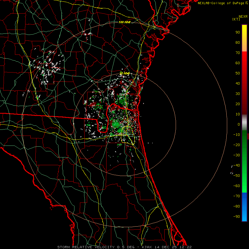Click the -40 value on velocity scale

tap(237, 165)
